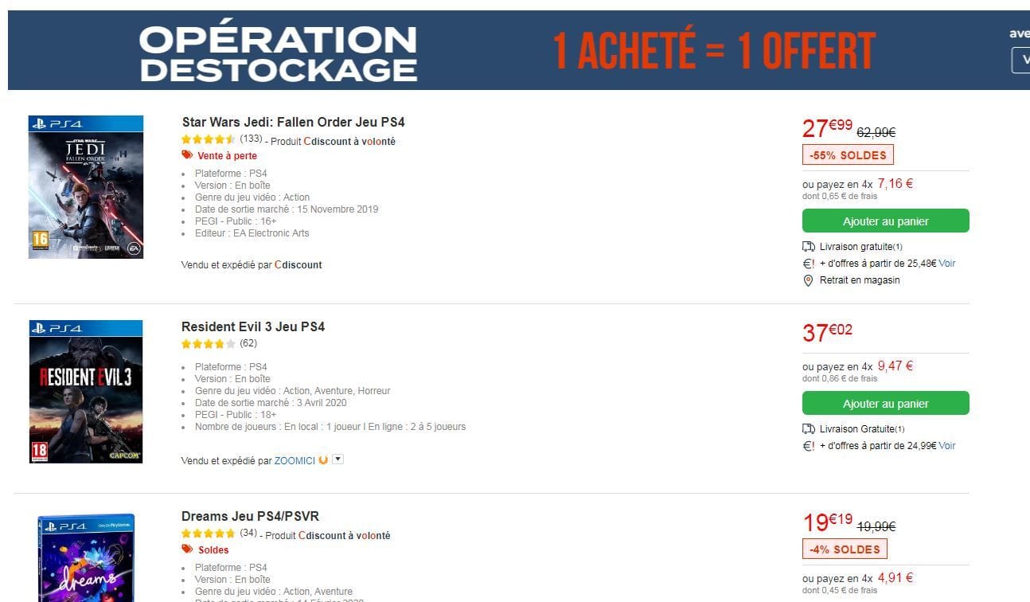This screenshot has width=1030, height=602.
Task: View more offers from 25,48€ Voir link
Action: (x=947, y=264)
